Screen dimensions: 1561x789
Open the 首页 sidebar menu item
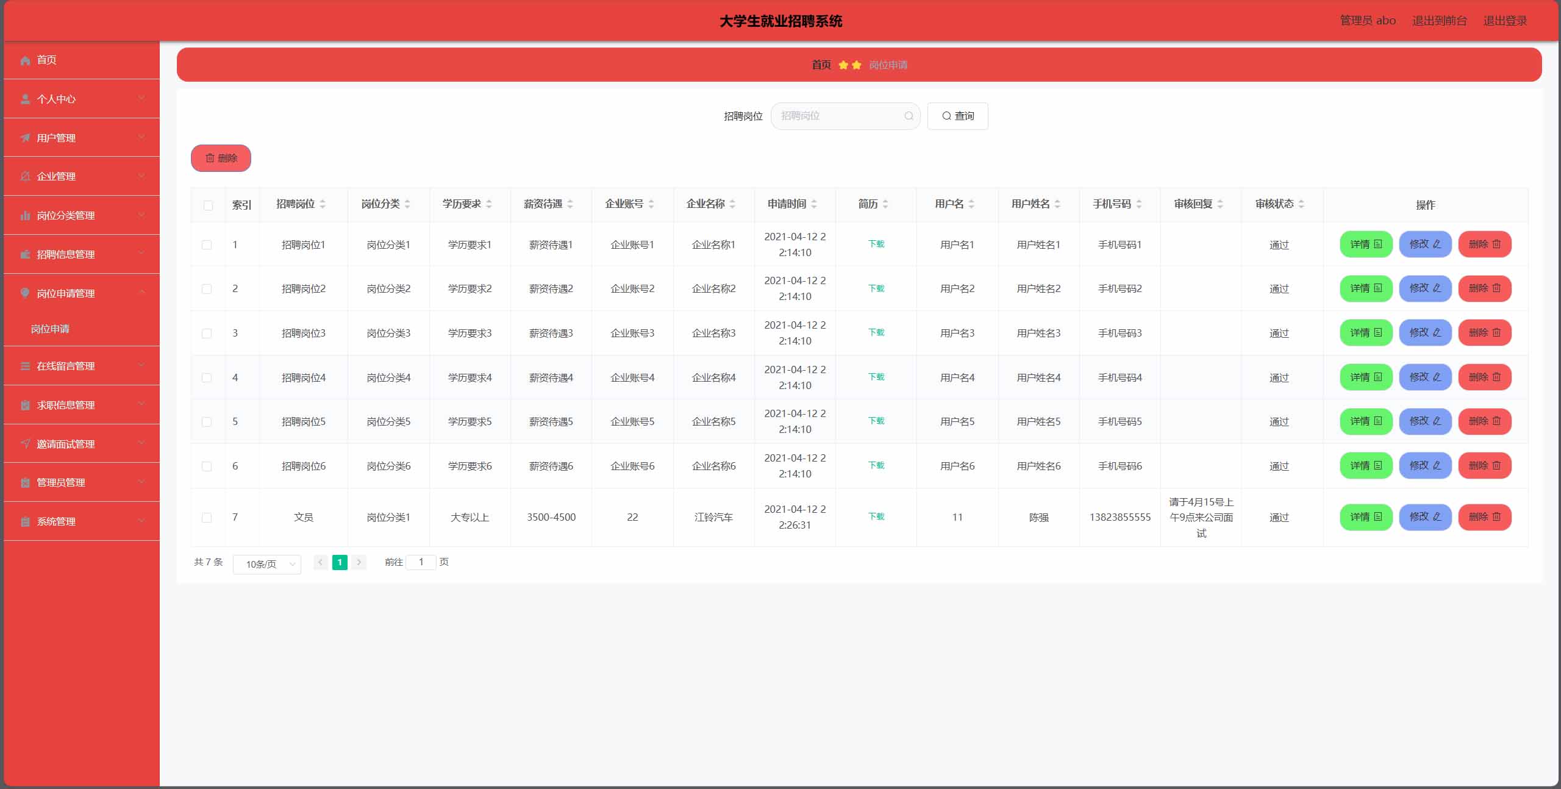click(x=82, y=60)
